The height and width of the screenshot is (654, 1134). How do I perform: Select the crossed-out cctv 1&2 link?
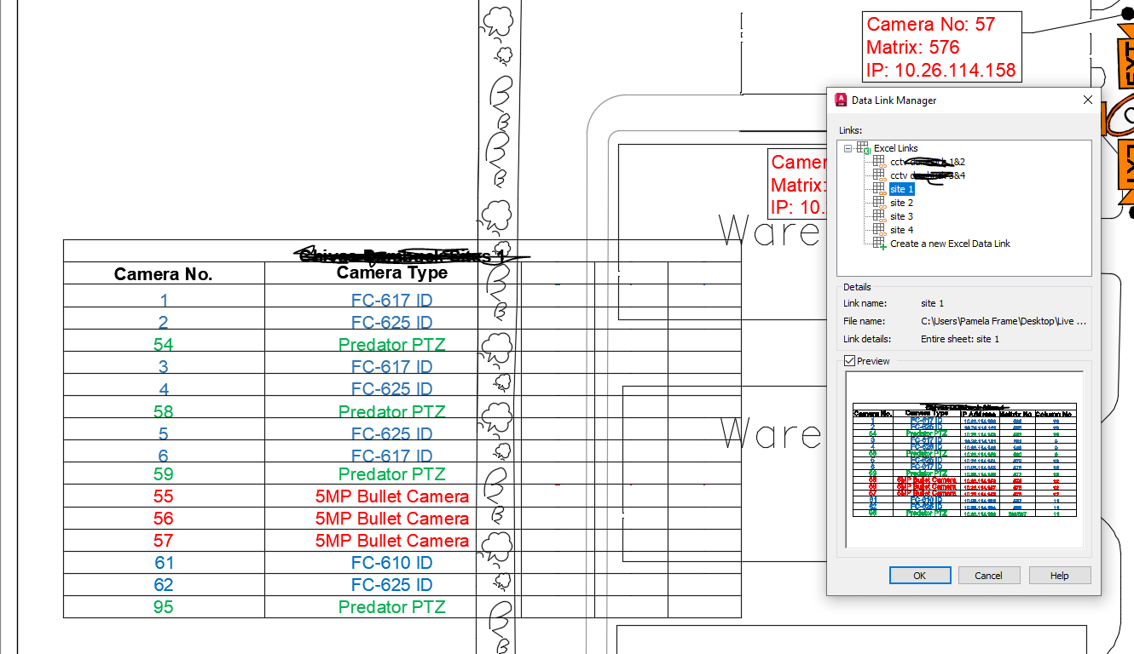(x=928, y=161)
